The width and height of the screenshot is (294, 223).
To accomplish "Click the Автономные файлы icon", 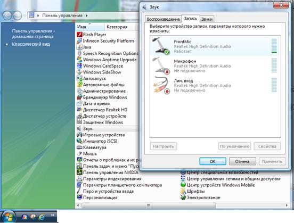I will (79, 85).
